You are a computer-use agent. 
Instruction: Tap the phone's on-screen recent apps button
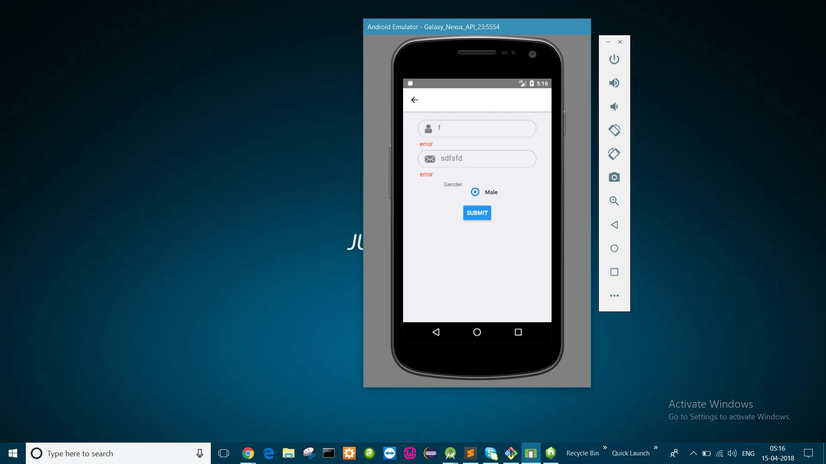pos(518,332)
